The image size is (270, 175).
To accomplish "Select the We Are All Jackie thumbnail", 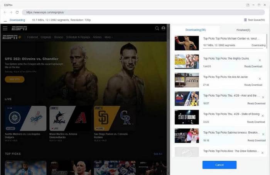I will [x=187, y=80].
